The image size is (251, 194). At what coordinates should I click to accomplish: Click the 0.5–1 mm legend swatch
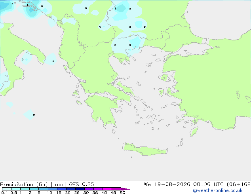point(16,189)
